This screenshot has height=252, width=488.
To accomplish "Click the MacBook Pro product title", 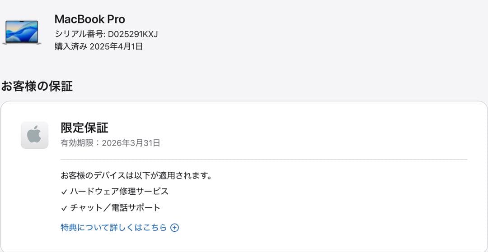I will click(89, 19).
